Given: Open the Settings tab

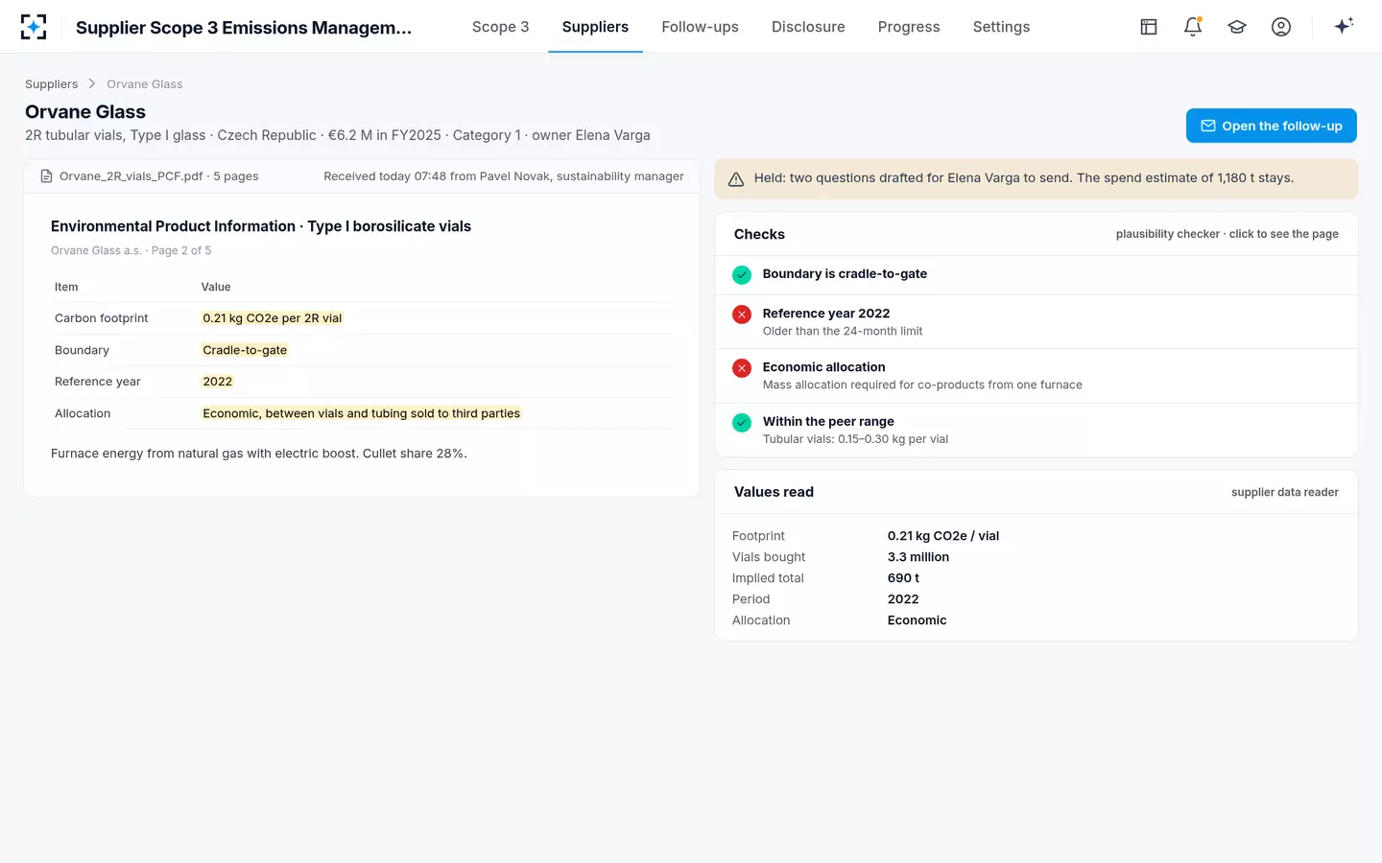Looking at the screenshot, I should (x=1001, y=27).
